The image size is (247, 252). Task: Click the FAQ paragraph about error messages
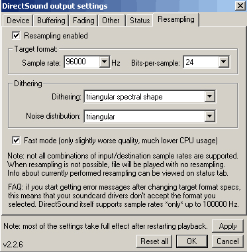click(x=124, y=196)
